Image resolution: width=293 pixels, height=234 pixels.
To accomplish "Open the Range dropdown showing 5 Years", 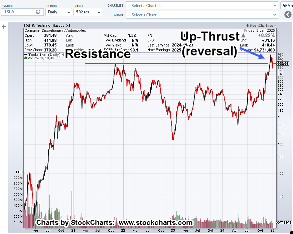I will (88, 12).
